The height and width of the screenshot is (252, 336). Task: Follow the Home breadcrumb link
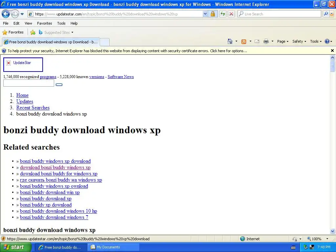pos(22,95)
